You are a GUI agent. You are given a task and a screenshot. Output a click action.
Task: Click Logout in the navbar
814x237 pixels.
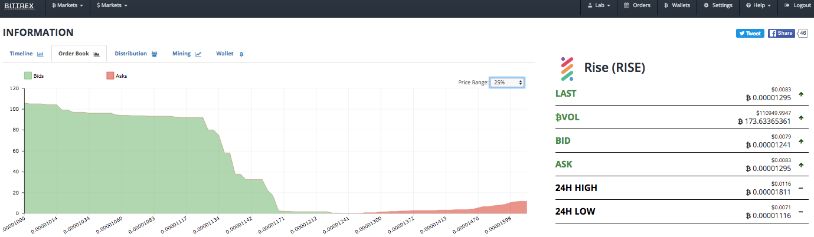(x=797, y=5)
